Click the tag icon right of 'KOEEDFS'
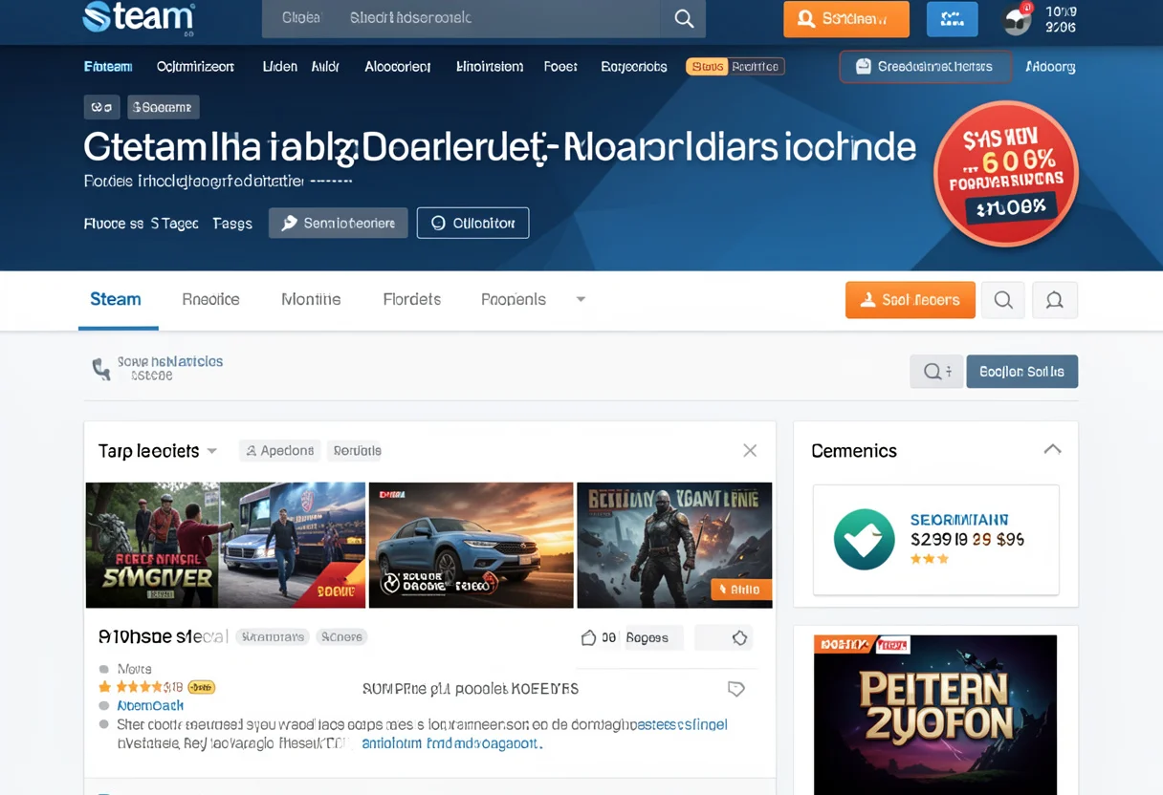The width and height of the screenshot is (1163, 795). point(735,688)
